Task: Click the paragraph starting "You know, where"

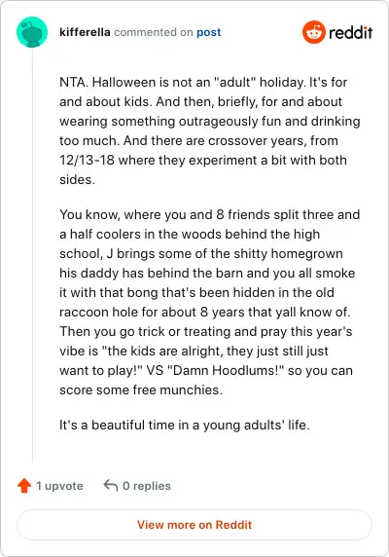Action: (x=210, y=302)
